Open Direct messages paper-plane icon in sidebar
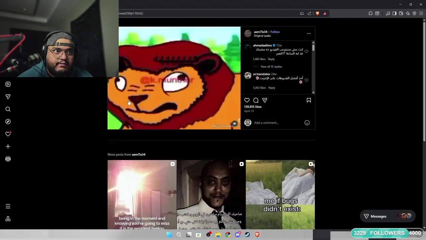This screenshot has width=426, height=240. click(8, 97)
